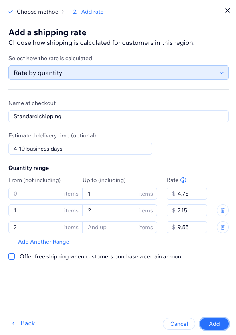Click the Add button
This screenshot has height=335, width=236.
tap(214, 323)
